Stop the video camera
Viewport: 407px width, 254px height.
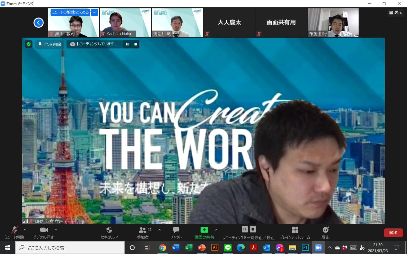[44, 233]
